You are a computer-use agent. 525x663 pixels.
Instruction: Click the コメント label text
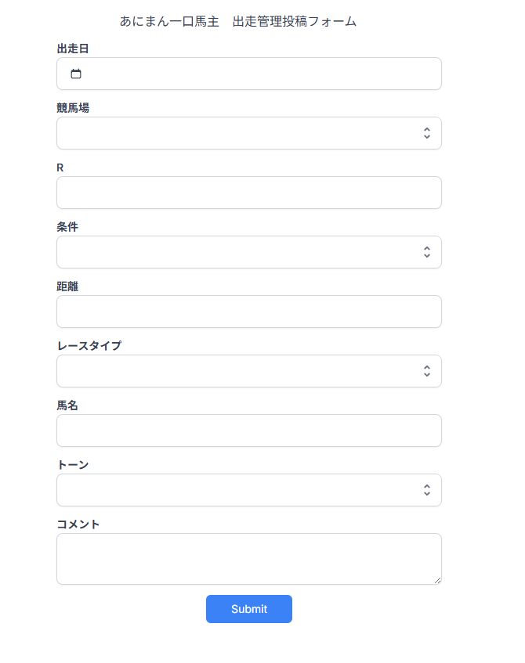click(x=78, y=524)
